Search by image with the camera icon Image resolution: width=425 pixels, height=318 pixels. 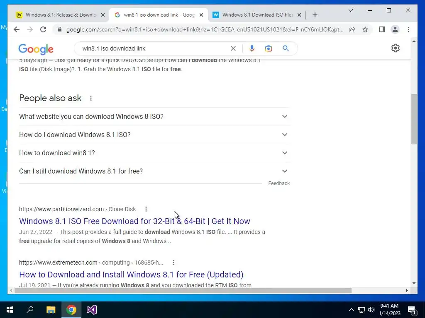(x=269, y=48)
